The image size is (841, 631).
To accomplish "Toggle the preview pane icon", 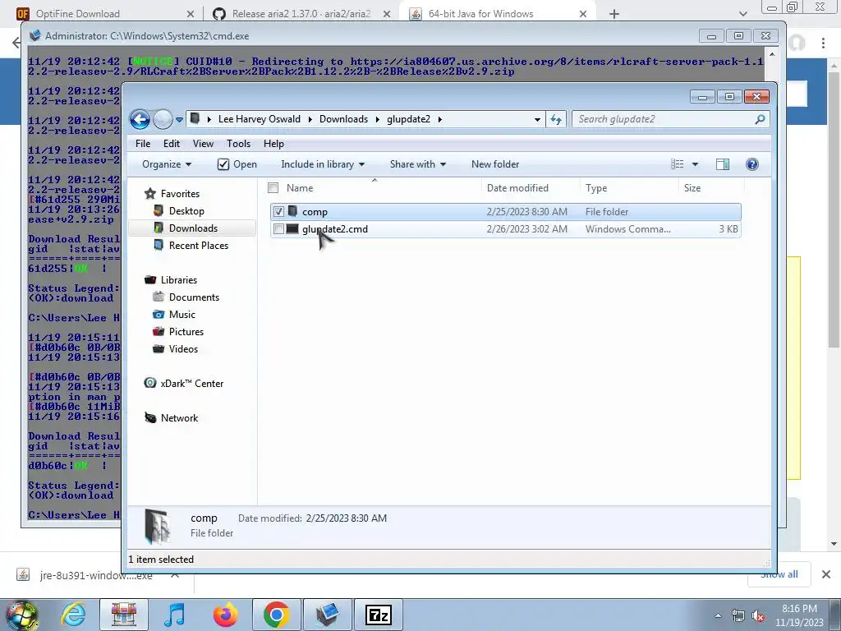I will (x=723, y=164).
